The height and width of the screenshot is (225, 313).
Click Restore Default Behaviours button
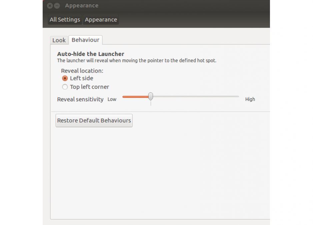click(x=94, y=120)
